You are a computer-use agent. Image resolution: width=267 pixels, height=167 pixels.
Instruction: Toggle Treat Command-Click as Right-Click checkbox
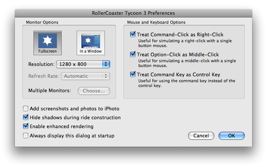(133, 35)
